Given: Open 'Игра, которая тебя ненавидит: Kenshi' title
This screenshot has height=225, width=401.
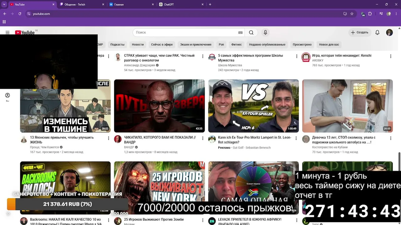Looking at the screenshot, I should 341,56.
